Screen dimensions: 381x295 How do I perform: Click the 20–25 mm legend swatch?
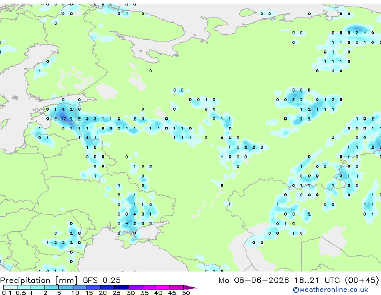tap(107, 287)
